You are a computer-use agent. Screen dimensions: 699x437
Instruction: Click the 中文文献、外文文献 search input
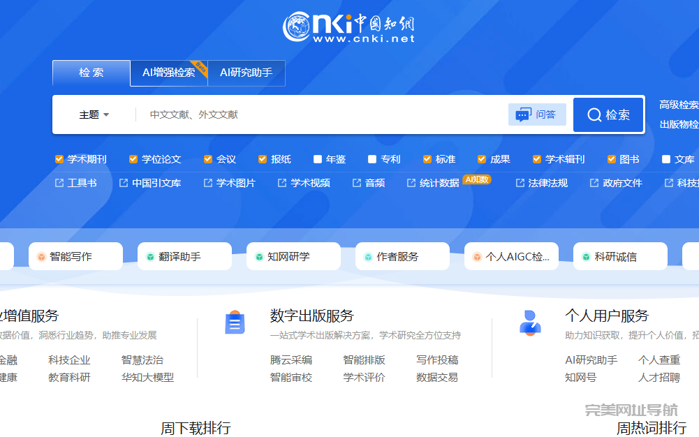(323, 115)
